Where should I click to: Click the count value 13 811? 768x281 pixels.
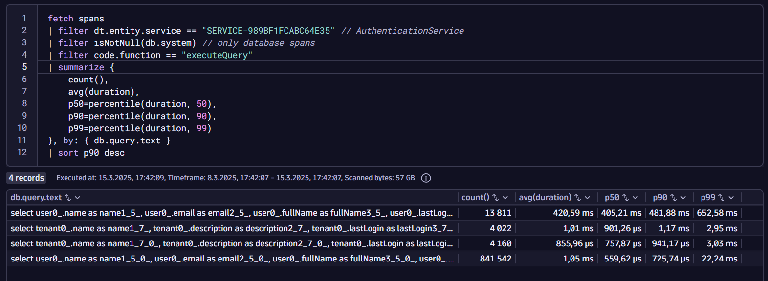point(498,213)
